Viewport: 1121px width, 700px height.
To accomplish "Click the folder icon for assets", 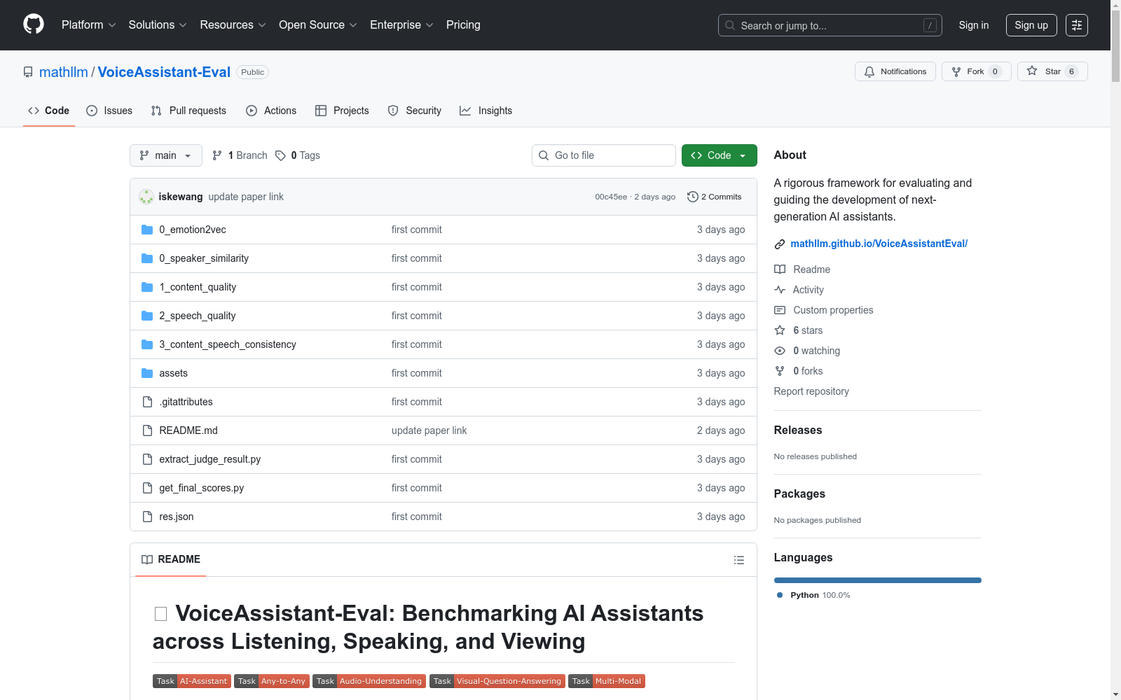I will pyautogui.click(x=147, y=373).
